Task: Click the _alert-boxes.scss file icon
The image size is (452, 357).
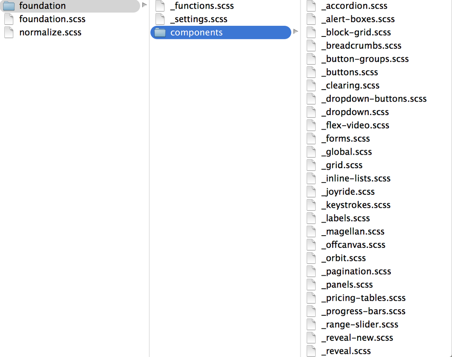Action: pyautogui.click(x=311, y=19)
